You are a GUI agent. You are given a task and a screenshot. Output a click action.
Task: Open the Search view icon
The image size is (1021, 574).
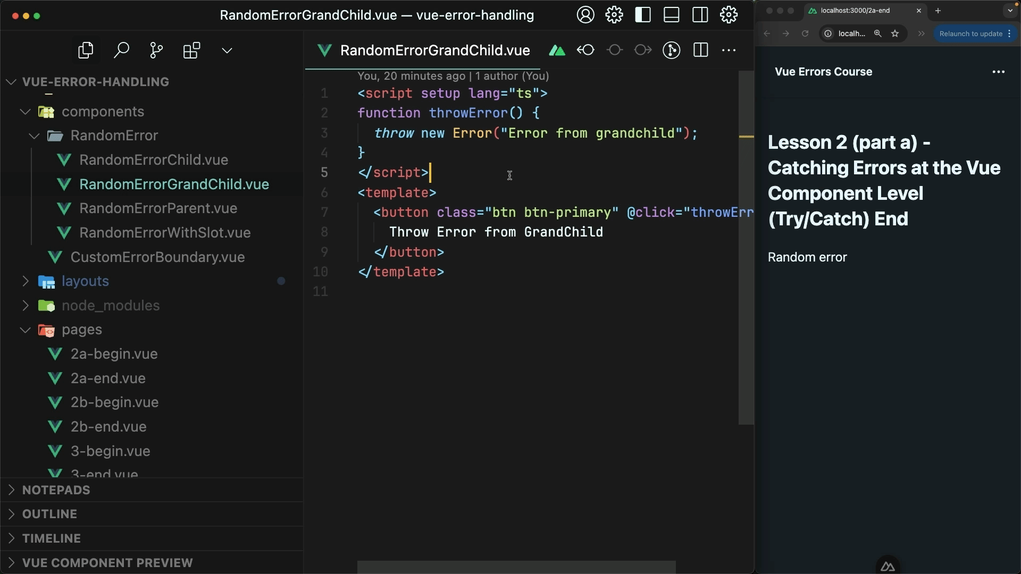tap(121, 50)
